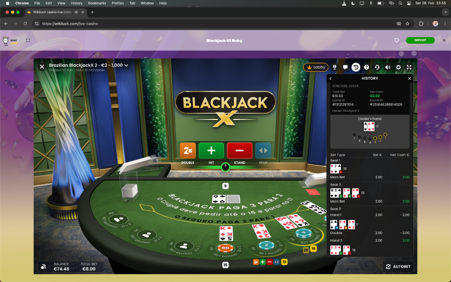Open the live chat panel
The image size is (451, 282).
(x=345, y=67)
